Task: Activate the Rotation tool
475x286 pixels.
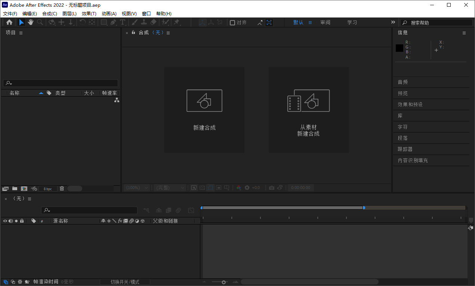Action: [82, 22]
